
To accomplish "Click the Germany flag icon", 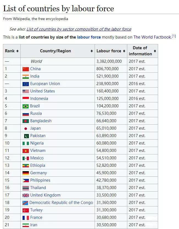I will tap(26, 173).
